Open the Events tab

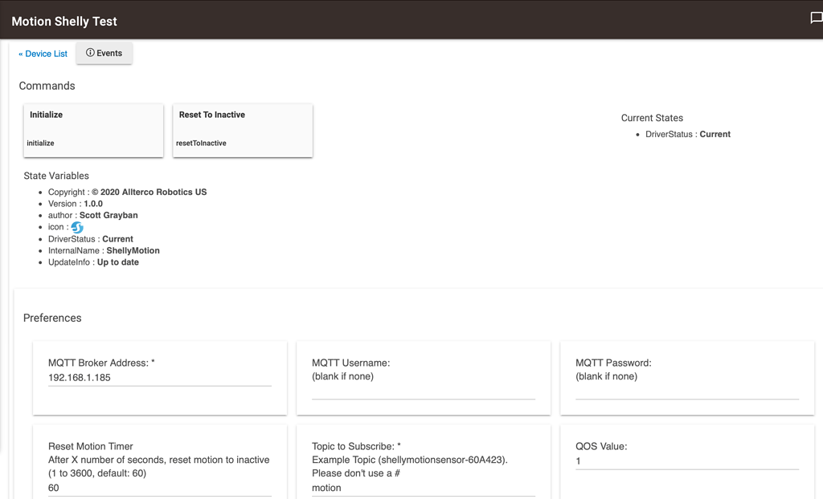click(104, 52)
